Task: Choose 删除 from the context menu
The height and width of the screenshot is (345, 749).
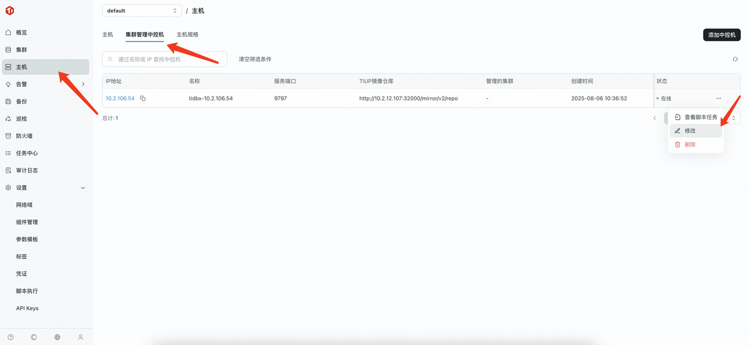Action: coord(692,144)
